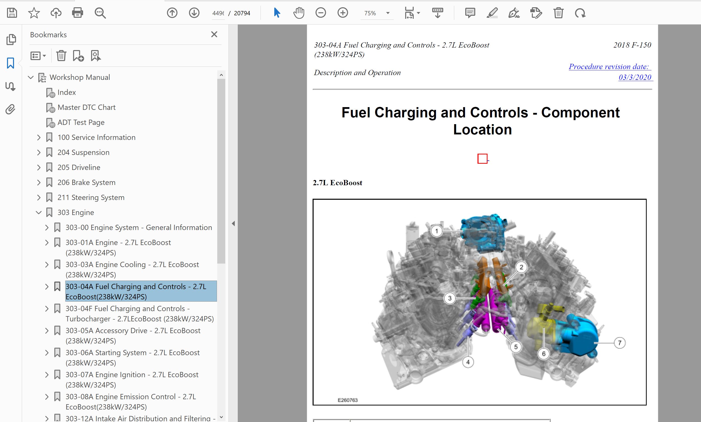Open the Master DTC Chart bookmark
The image size is (701, 422).
(86, 107)
